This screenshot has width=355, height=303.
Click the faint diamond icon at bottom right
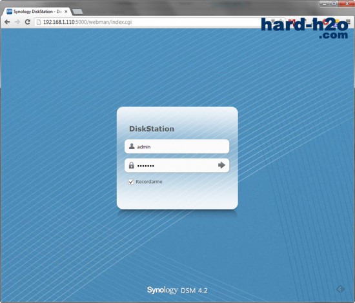tap(340, 289)
